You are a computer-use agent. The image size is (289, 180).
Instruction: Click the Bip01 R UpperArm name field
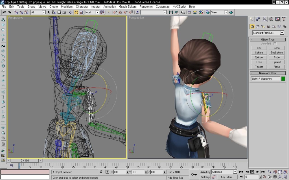pyautogui.click(x=265, y=79)
